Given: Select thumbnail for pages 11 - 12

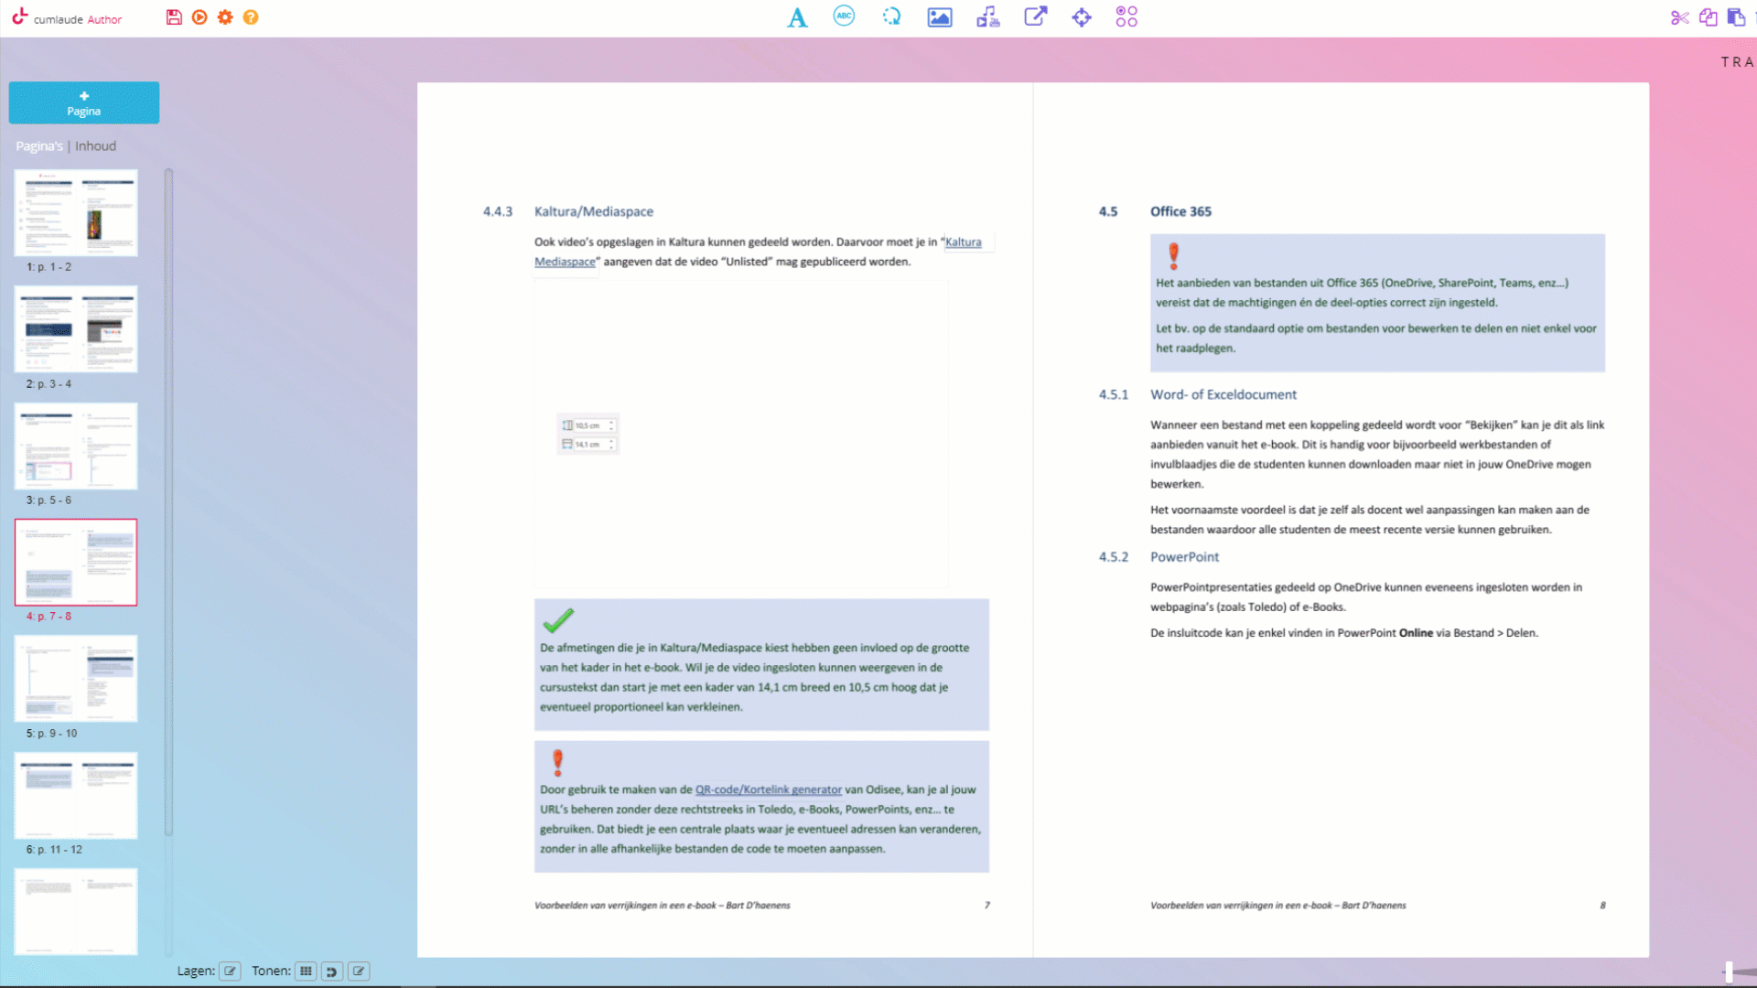Looking at the screenshot, I should click(76, 795).
